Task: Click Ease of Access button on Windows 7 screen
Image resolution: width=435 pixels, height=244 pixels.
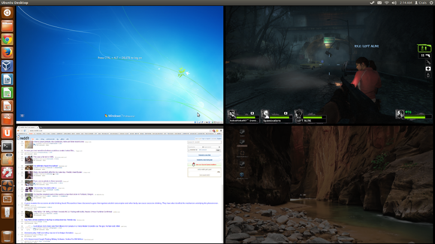Action: [22, 116]
